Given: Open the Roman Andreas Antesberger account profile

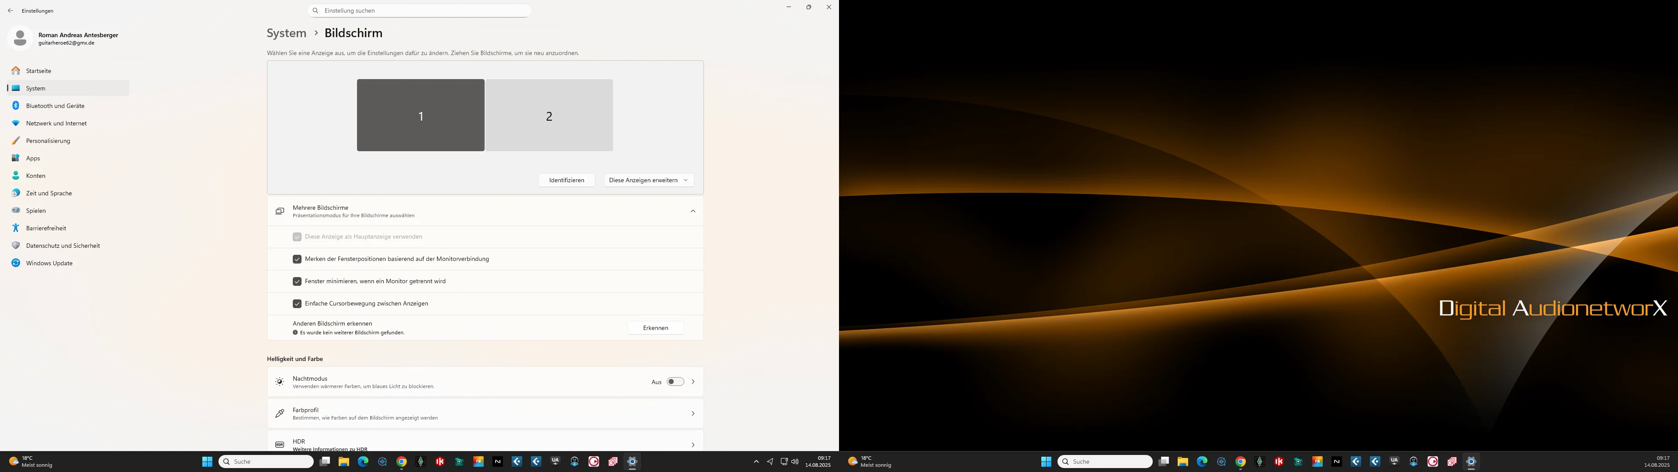Looking at the screenshot, I should [x=64, y=38].
